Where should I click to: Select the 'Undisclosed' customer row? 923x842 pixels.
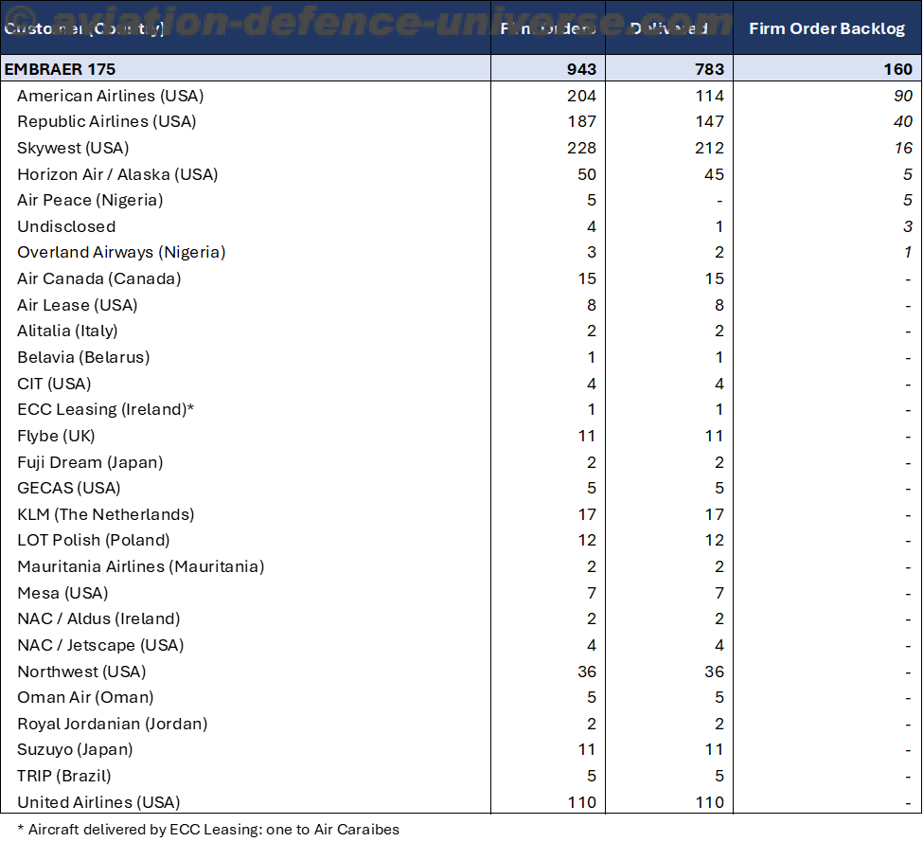tap(66, 226)
